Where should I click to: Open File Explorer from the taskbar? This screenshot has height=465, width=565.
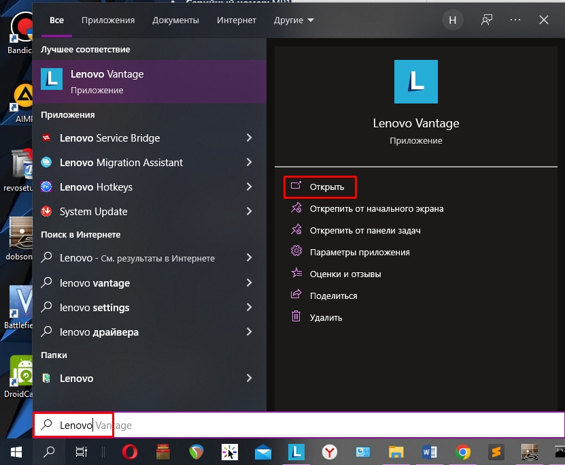(x=396, y=451)
